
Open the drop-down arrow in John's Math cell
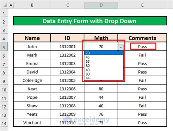[121, 47]
